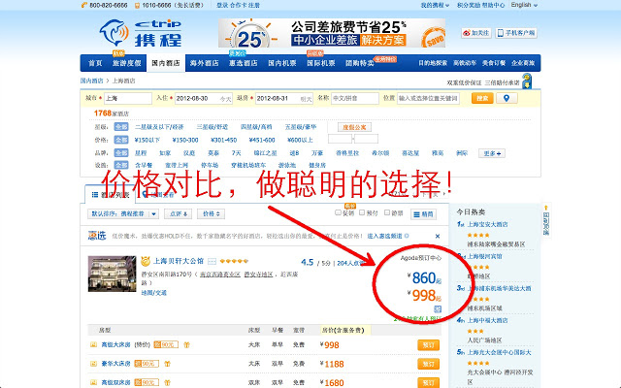The height and width of the screenshot is (388, 621).
Task: Click the map pin button next to search
Action: pos(507,98)
